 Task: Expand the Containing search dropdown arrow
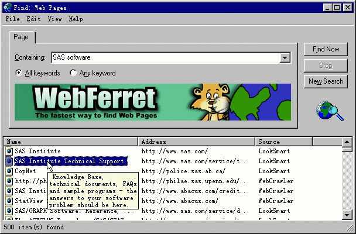[x=285, y=57]
